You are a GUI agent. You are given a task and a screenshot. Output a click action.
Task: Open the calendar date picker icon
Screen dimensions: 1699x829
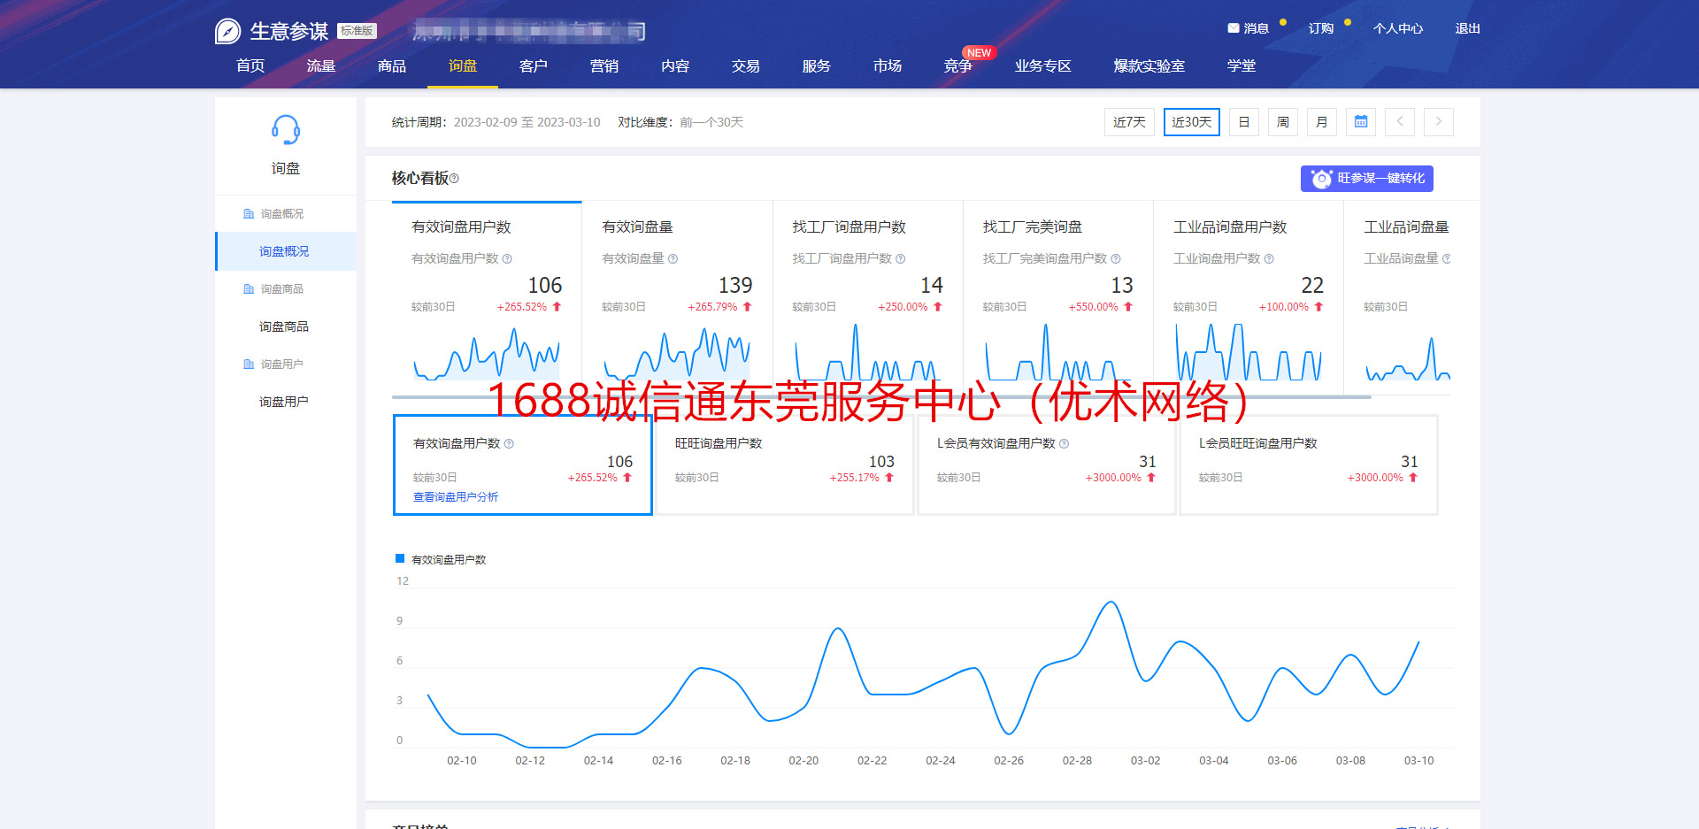tap(1361, 122)
